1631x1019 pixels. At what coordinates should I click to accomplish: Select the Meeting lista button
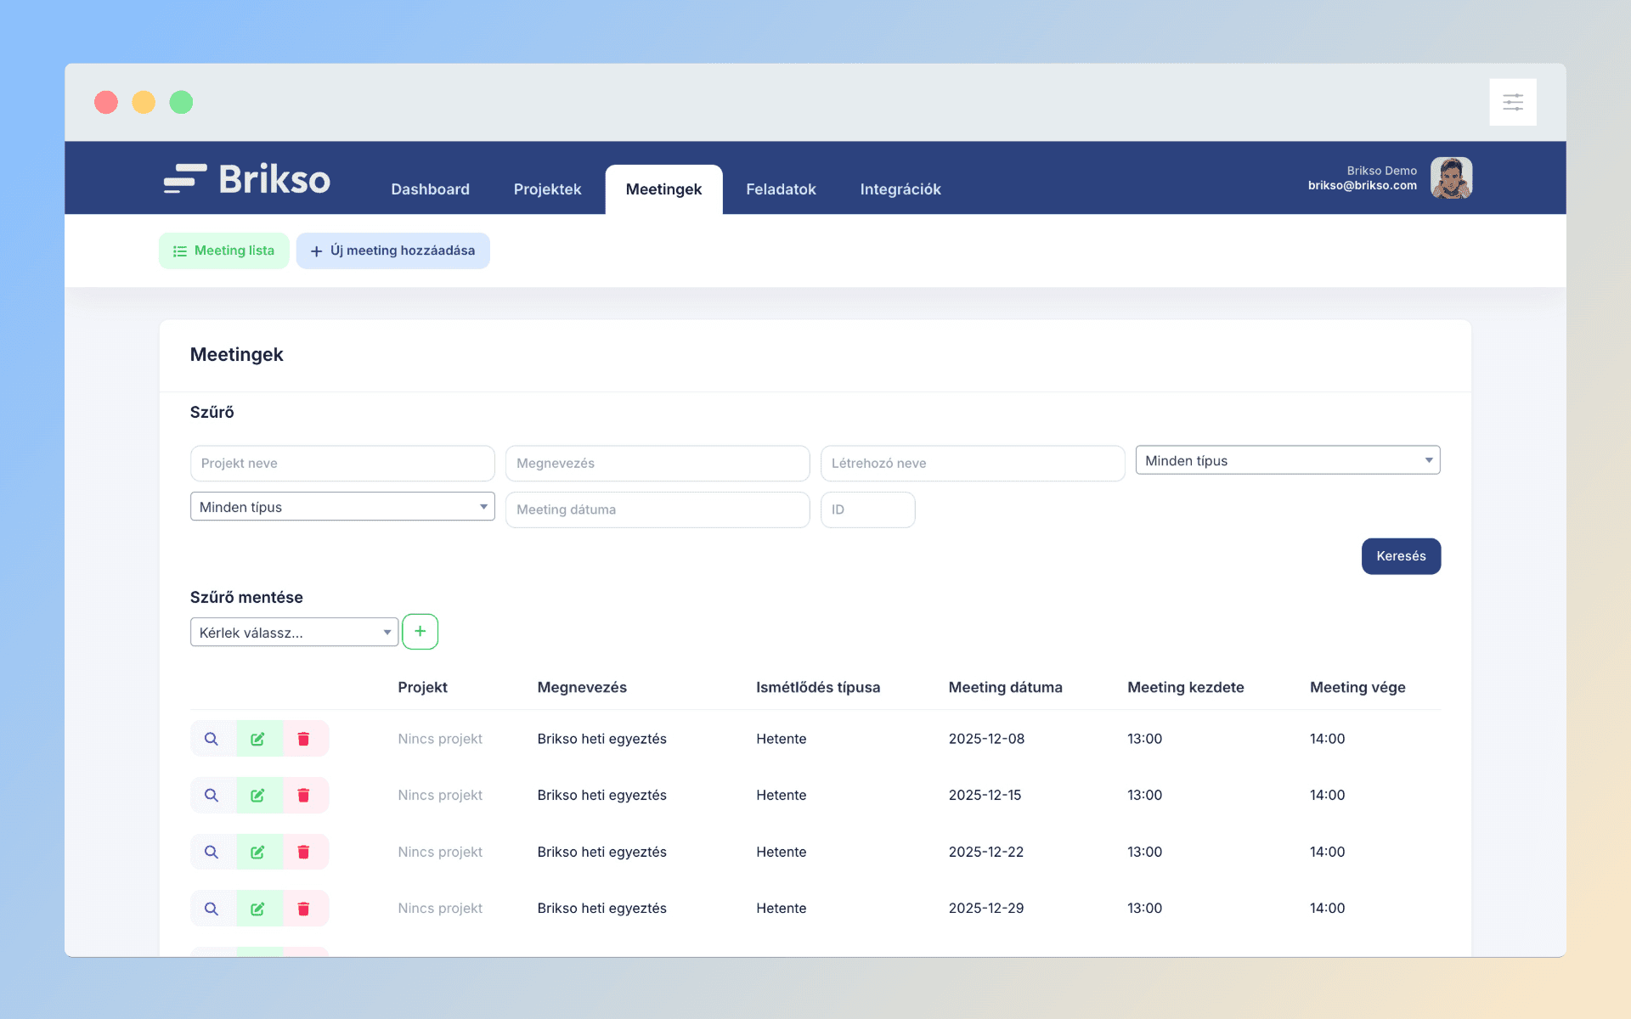[224, 251]
